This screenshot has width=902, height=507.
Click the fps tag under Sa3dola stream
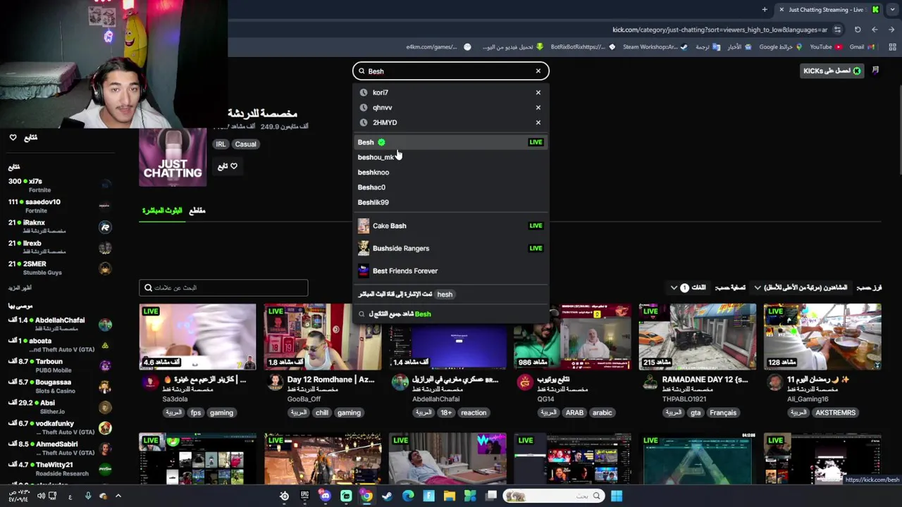[x=195, y=413]
